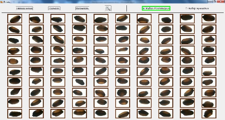
Task: Open the Главное меню button
Action: [x=24, y=8]
